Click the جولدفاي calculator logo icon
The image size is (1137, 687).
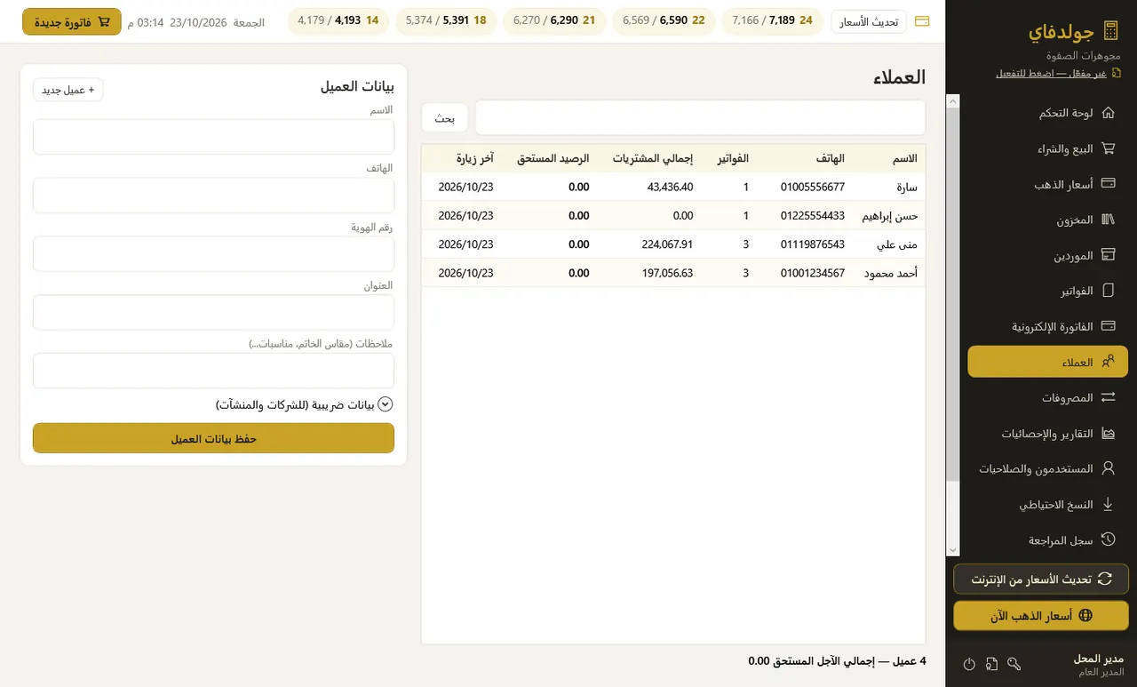(1109, 31)
